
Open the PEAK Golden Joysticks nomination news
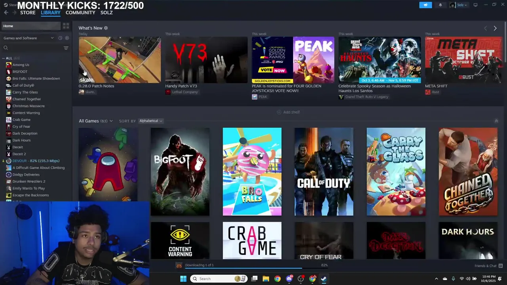[x=293, y=60]
